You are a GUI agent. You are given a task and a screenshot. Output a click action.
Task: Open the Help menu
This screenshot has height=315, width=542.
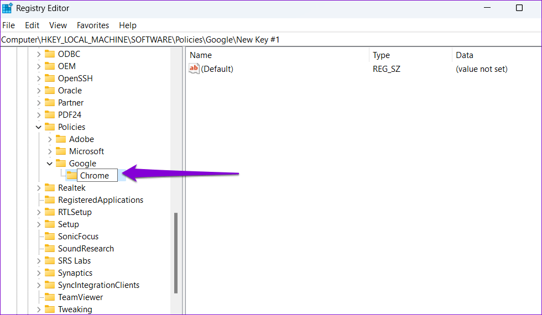pyautogui.click(x=128, y=25)
